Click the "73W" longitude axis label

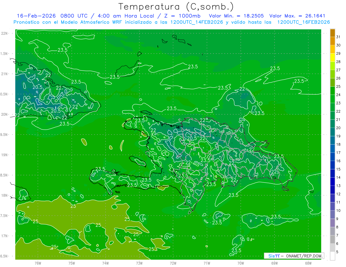click(139, 263)
